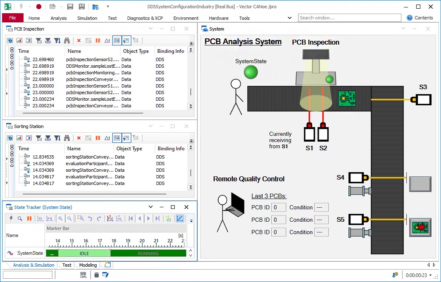Switch to the Modeling desktop tab
This screenshot has height=282, width=441.
coord(88,265)
